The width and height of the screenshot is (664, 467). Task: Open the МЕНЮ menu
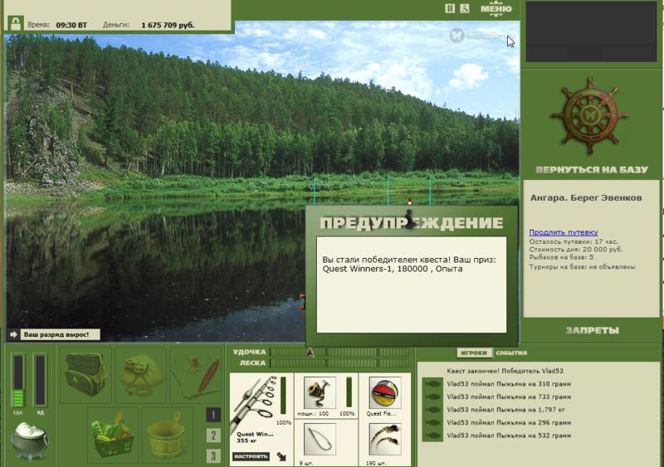point(496,9)
